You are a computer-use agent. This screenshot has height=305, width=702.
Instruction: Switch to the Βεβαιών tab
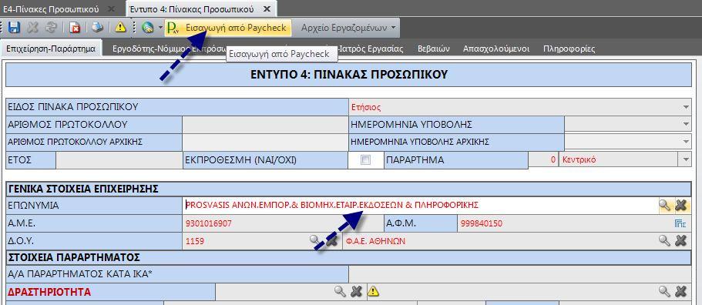coord(433,49)
